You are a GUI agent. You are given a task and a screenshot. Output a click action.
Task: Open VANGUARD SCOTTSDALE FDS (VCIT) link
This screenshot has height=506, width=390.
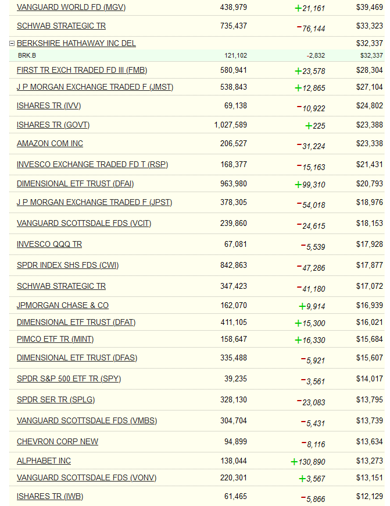[84, 224]
